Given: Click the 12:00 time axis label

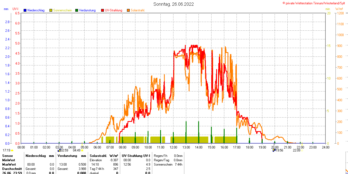Looking at the screenshot, I should (x=173, y=147).
